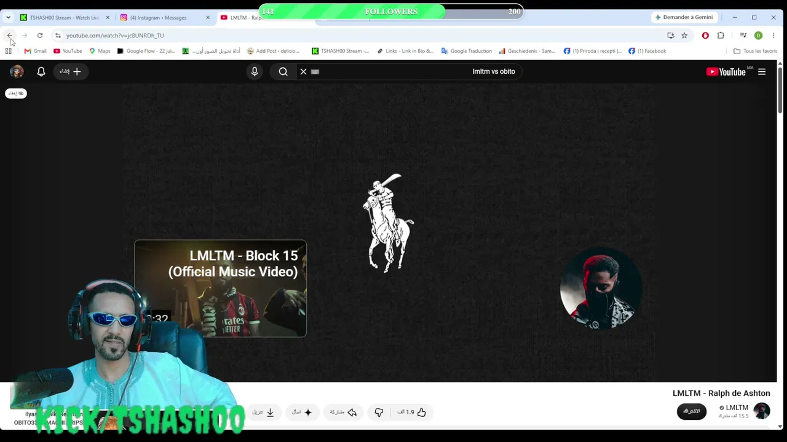
Task: Open YouTube notifications bell
Action: (41, 72)
